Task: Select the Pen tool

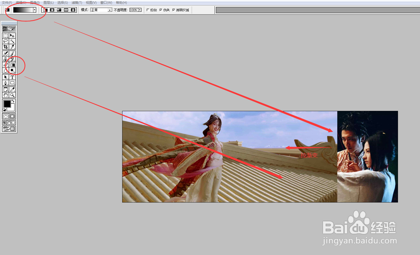Action: pos(6,83)
